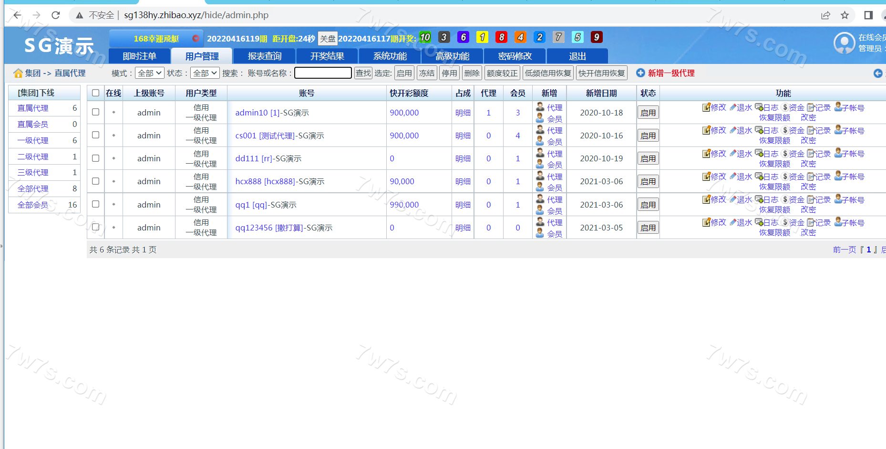The image size is (886, 449).
Task: Click 日志 log icon for hcx888 row
Action: click(x=759, y=176)
